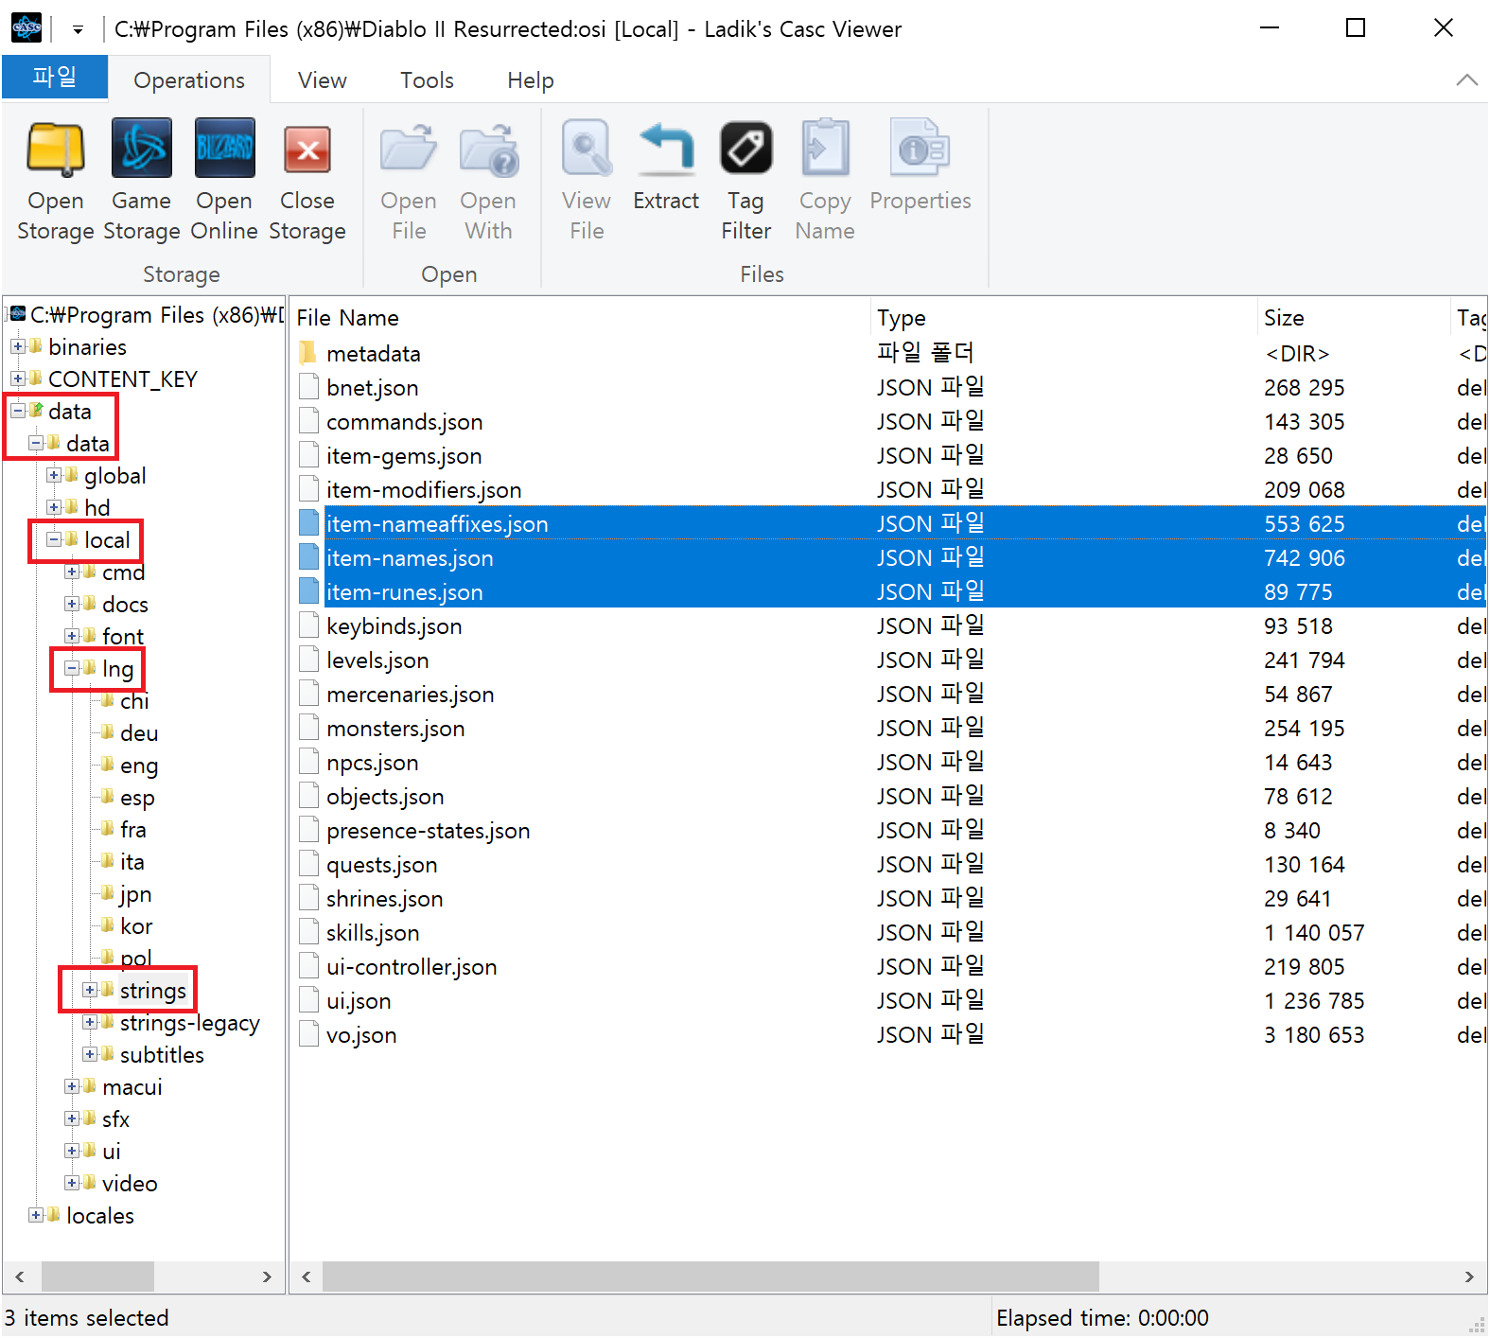1490x1338 pixels.
Task: Click the file list scroll right arrow
Action: (1468, 1276)
